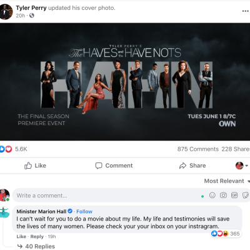Insert a GIF using the GIF icon

tap(234, 195)
